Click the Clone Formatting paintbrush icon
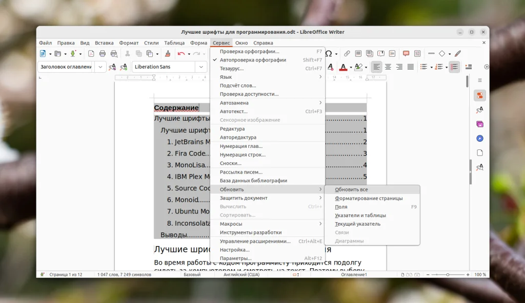525x303 pixels. [167, 53]
